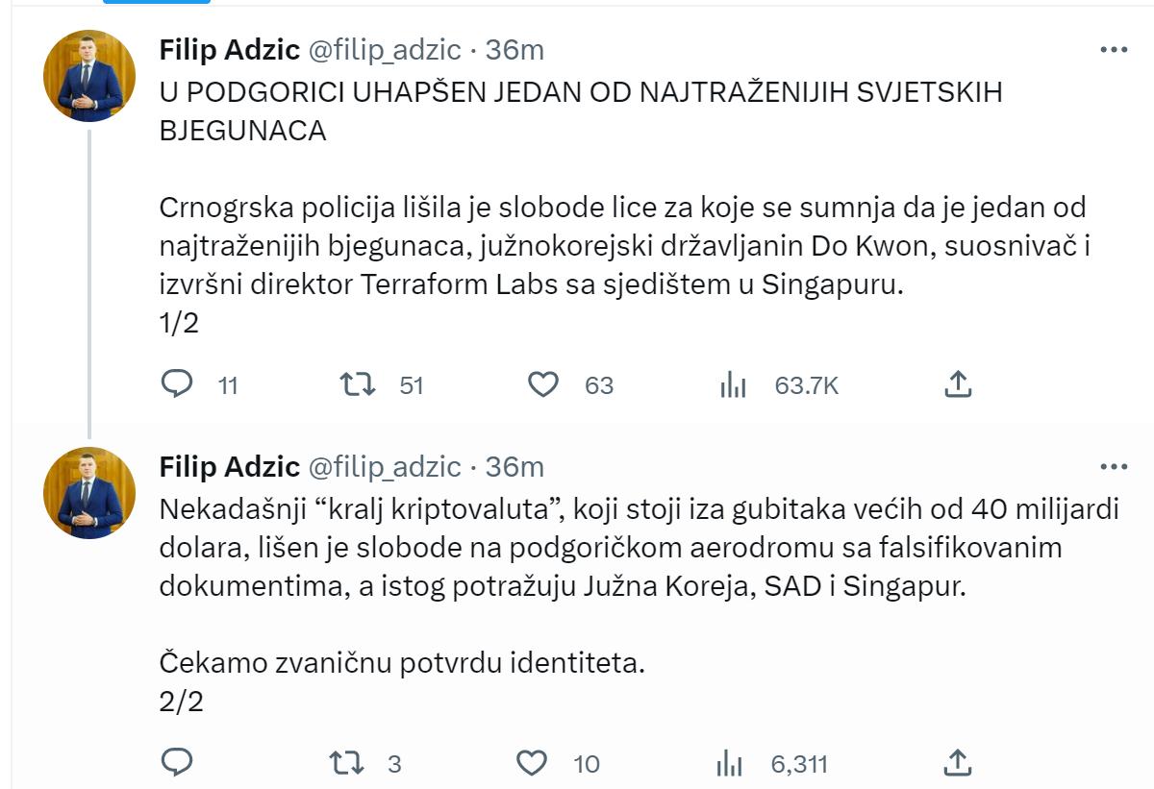The height and width of the screenshot is (789, 1154).
Task: Open the first tweet's 36m timestamp
Action: [514, 50]
